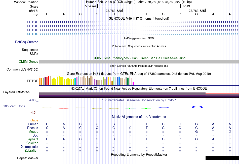Screen dimensions: 239x164
Task: Select the Zebrafish species label
Action: point(31,150)
